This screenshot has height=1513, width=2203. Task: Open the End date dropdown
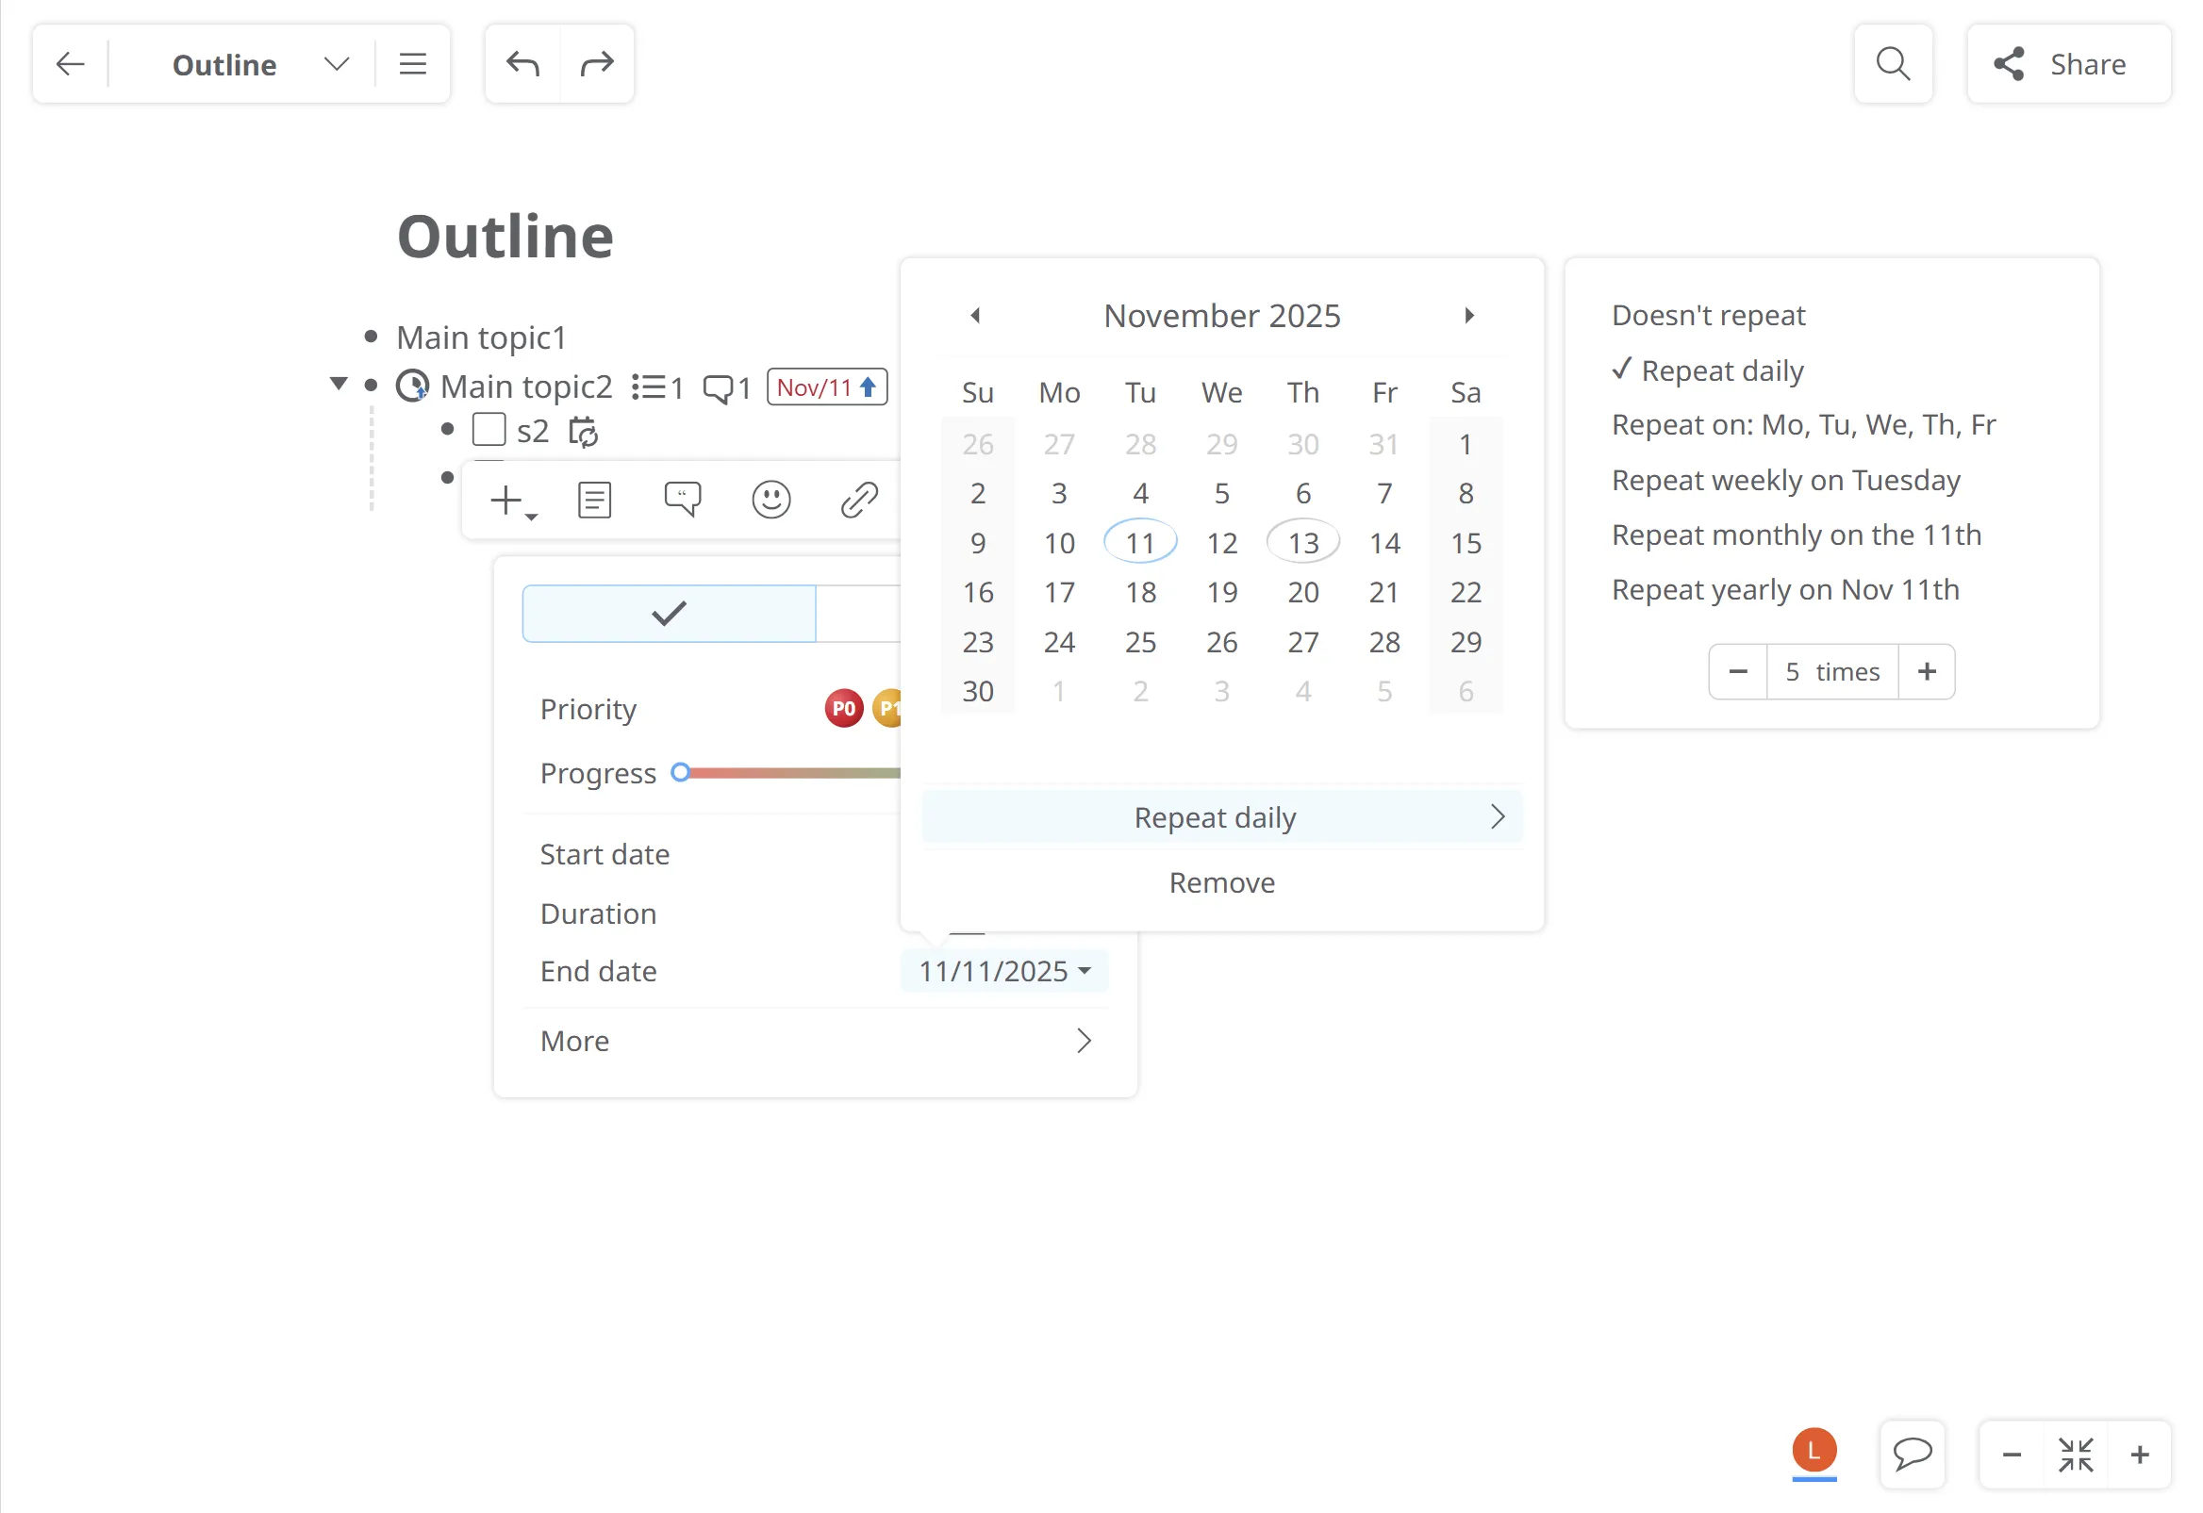[x=1004, y=971]
